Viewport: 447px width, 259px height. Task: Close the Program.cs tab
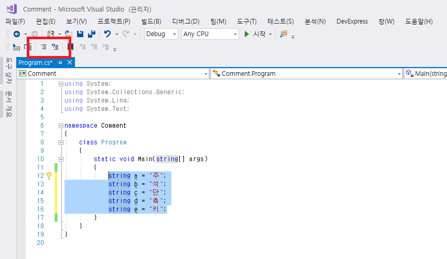pyautogui.click(x=70, y=62)
